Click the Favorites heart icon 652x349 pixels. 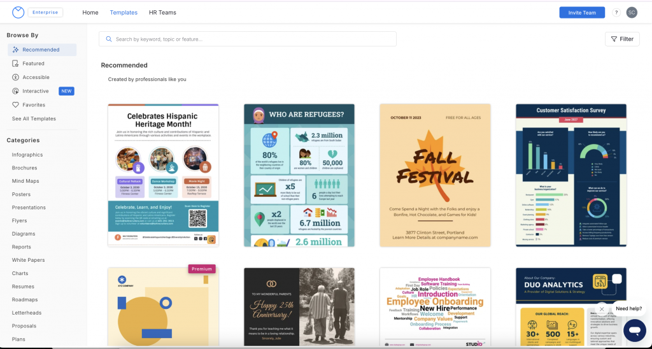(x=15, y=105)
